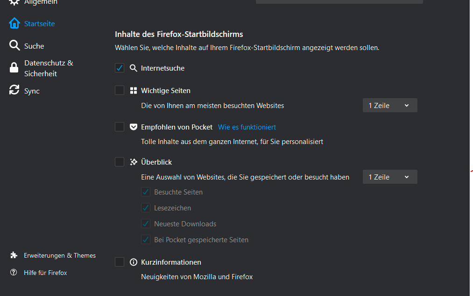Click the Startseite house icon

pyautogui.click(x=14, y=23)
